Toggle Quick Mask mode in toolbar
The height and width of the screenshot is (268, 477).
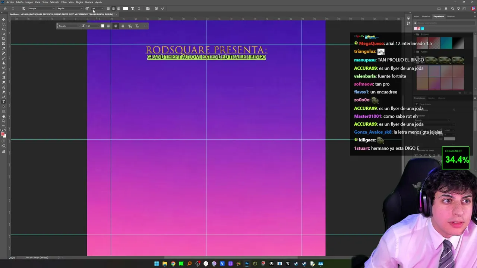click(4, 141)
